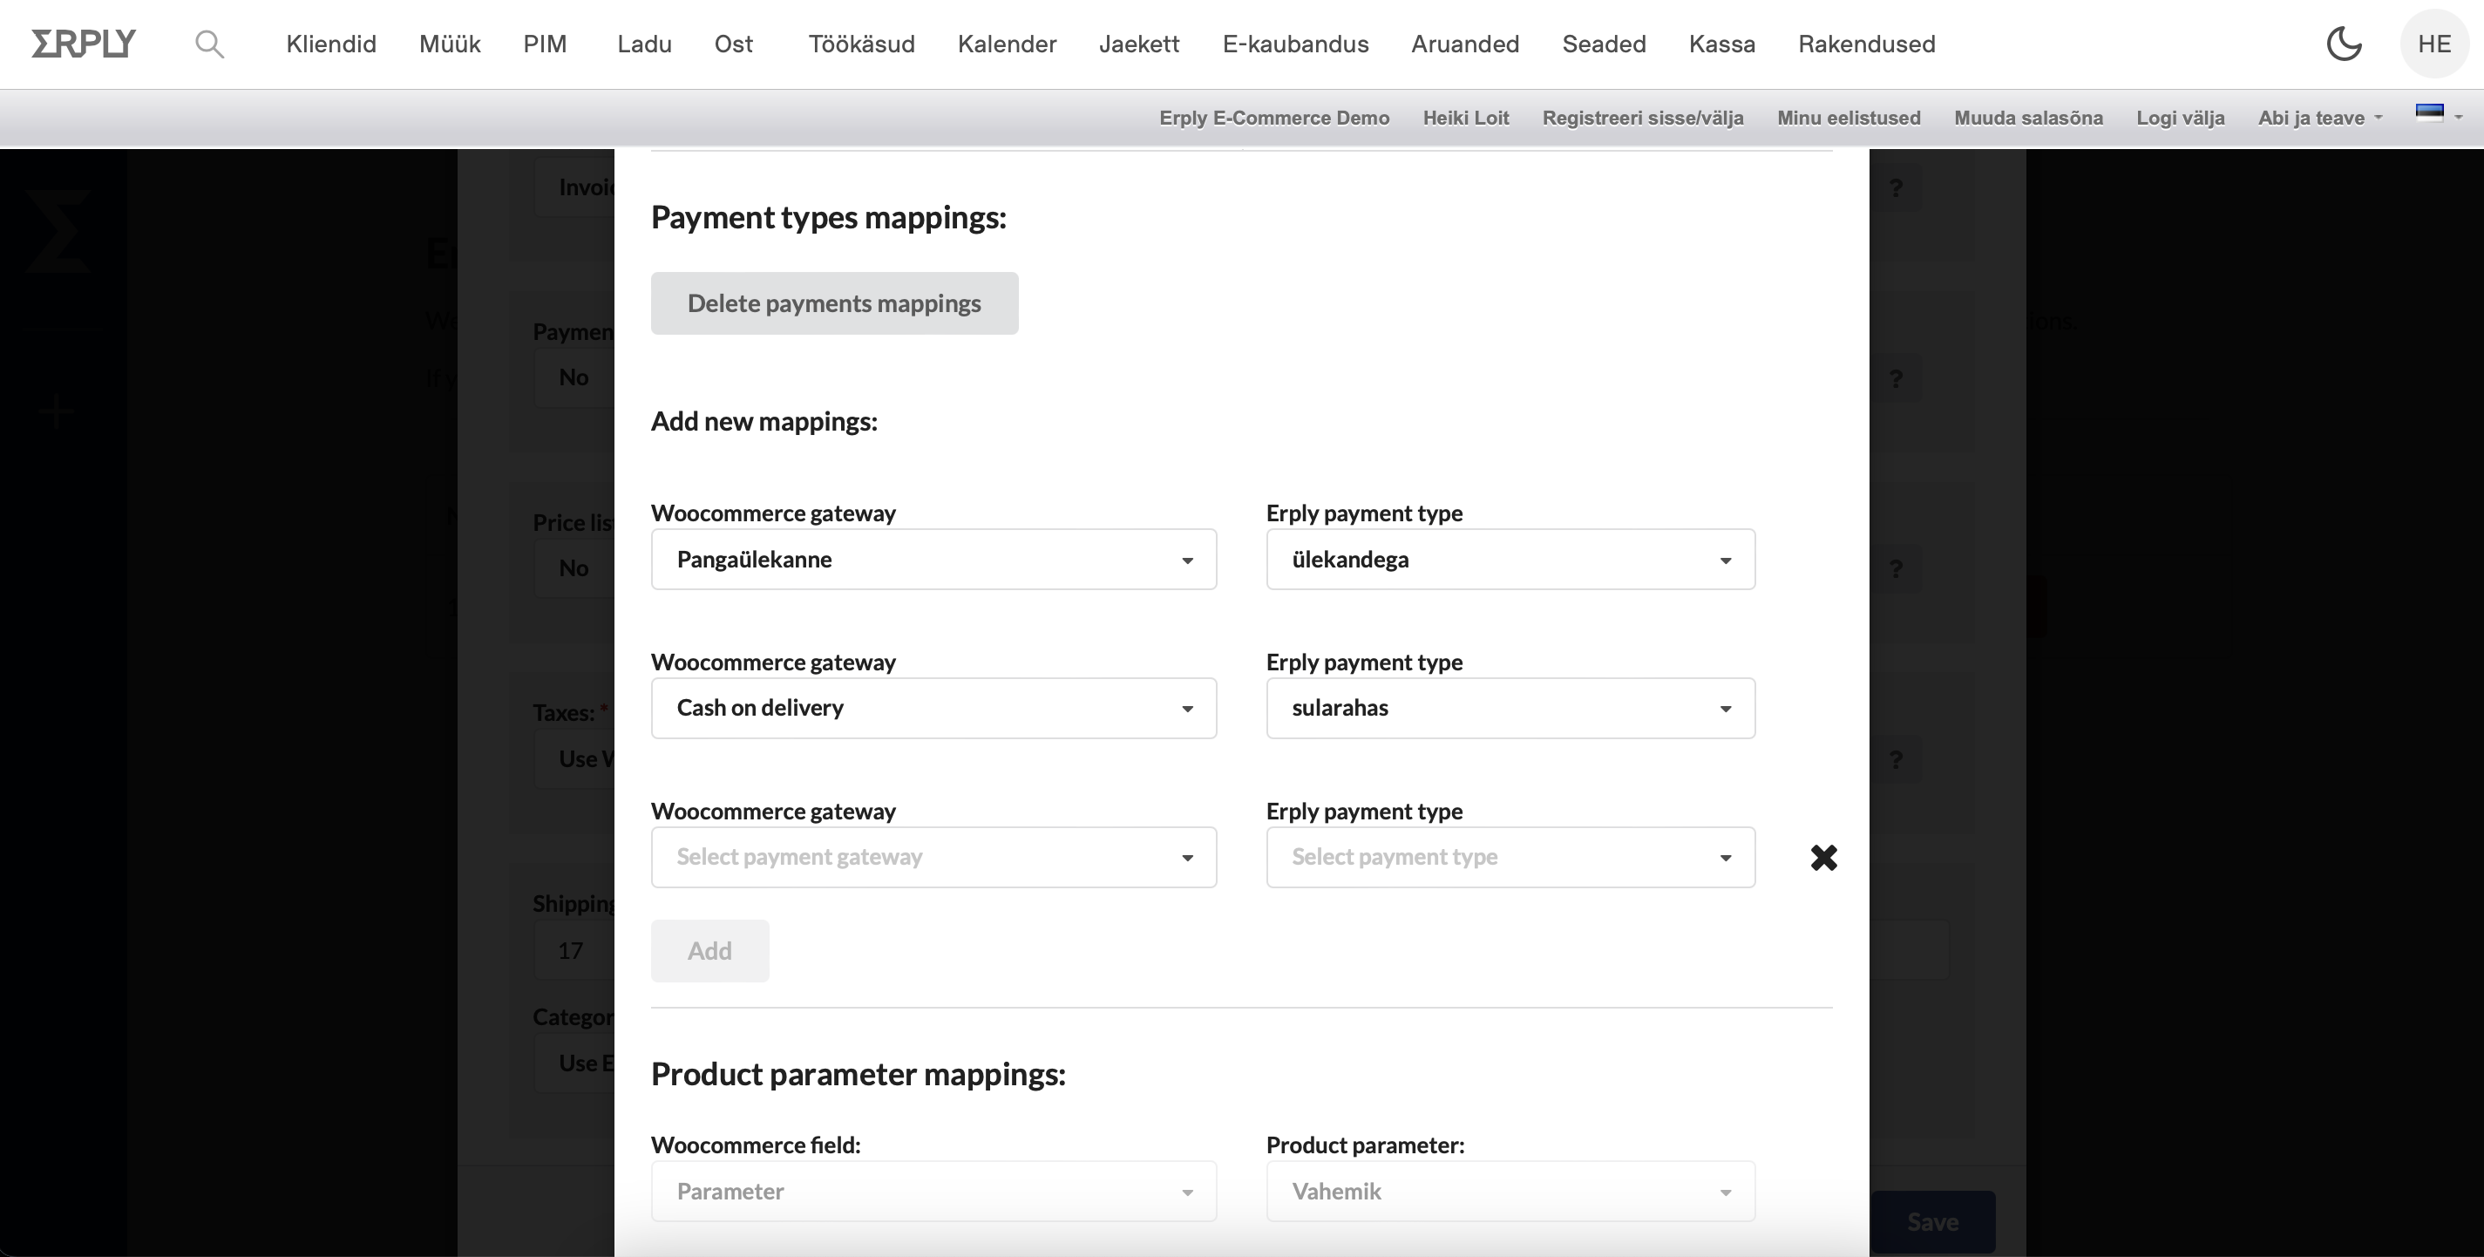Open the HE user avatar menu

(2433, 44)
